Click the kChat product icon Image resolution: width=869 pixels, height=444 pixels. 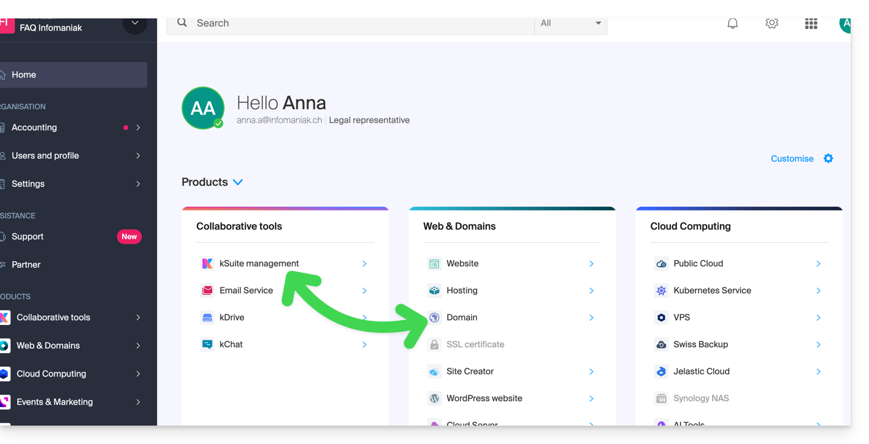[207, 345]
